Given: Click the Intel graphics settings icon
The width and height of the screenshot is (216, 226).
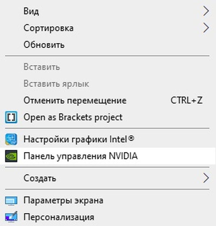Looking at the screenshot, I should pyautogui.click(x=11, y=139).
